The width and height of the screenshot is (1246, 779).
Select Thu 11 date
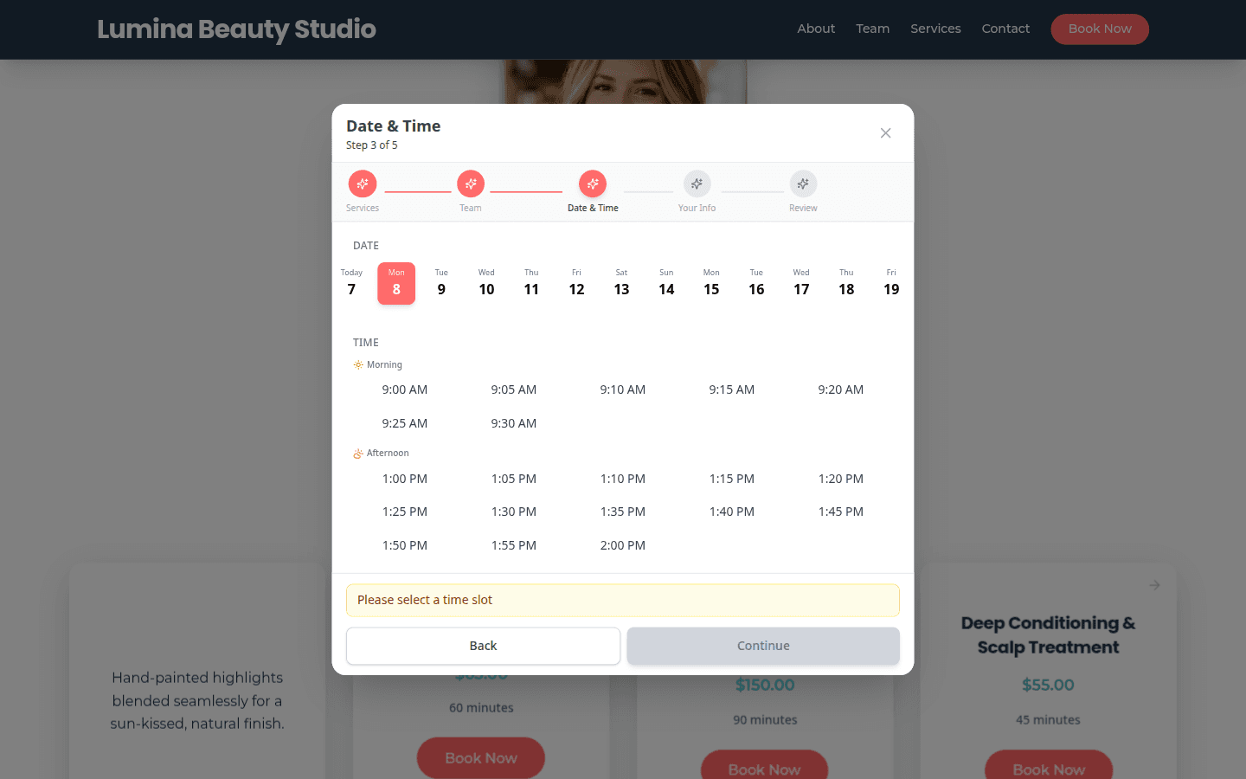pyautogui.click(x=531, y=283)
